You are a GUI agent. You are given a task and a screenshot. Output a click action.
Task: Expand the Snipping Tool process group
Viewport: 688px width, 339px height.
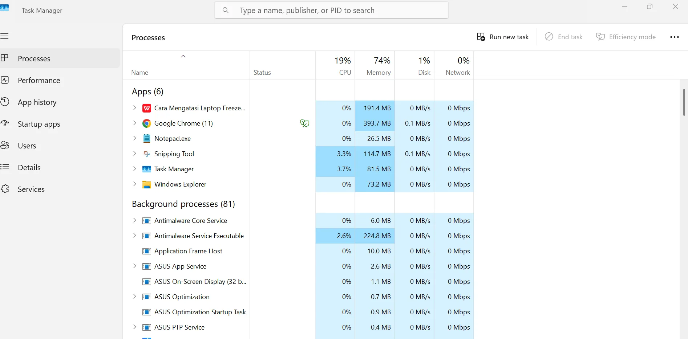[134, 154]
